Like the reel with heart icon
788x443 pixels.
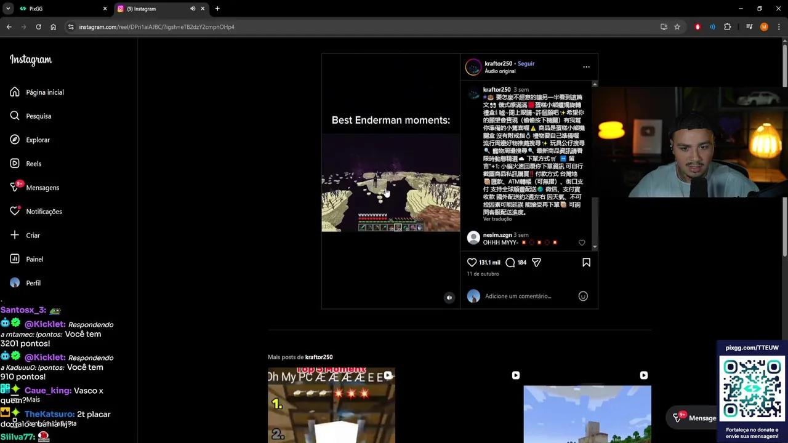(472, 263)
